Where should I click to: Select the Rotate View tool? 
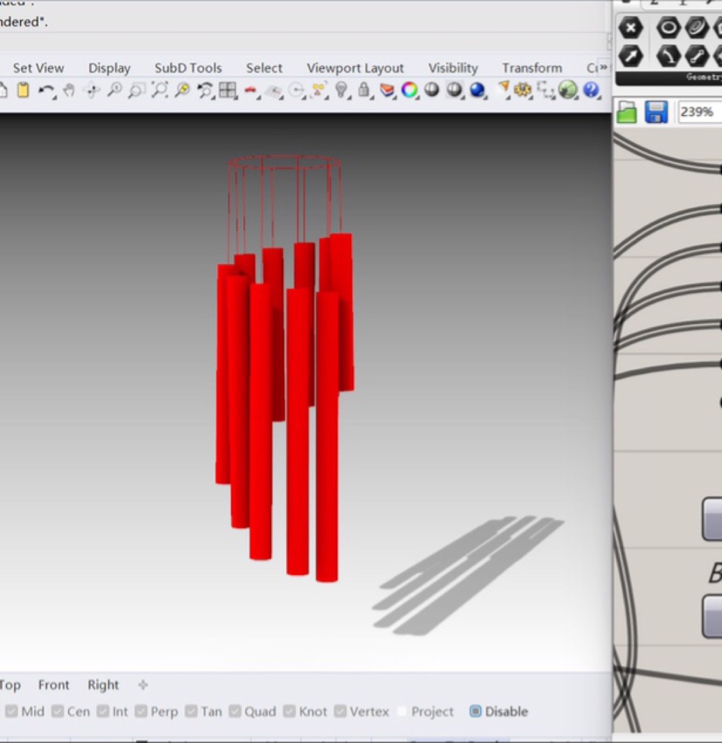[x=92, y=90]
